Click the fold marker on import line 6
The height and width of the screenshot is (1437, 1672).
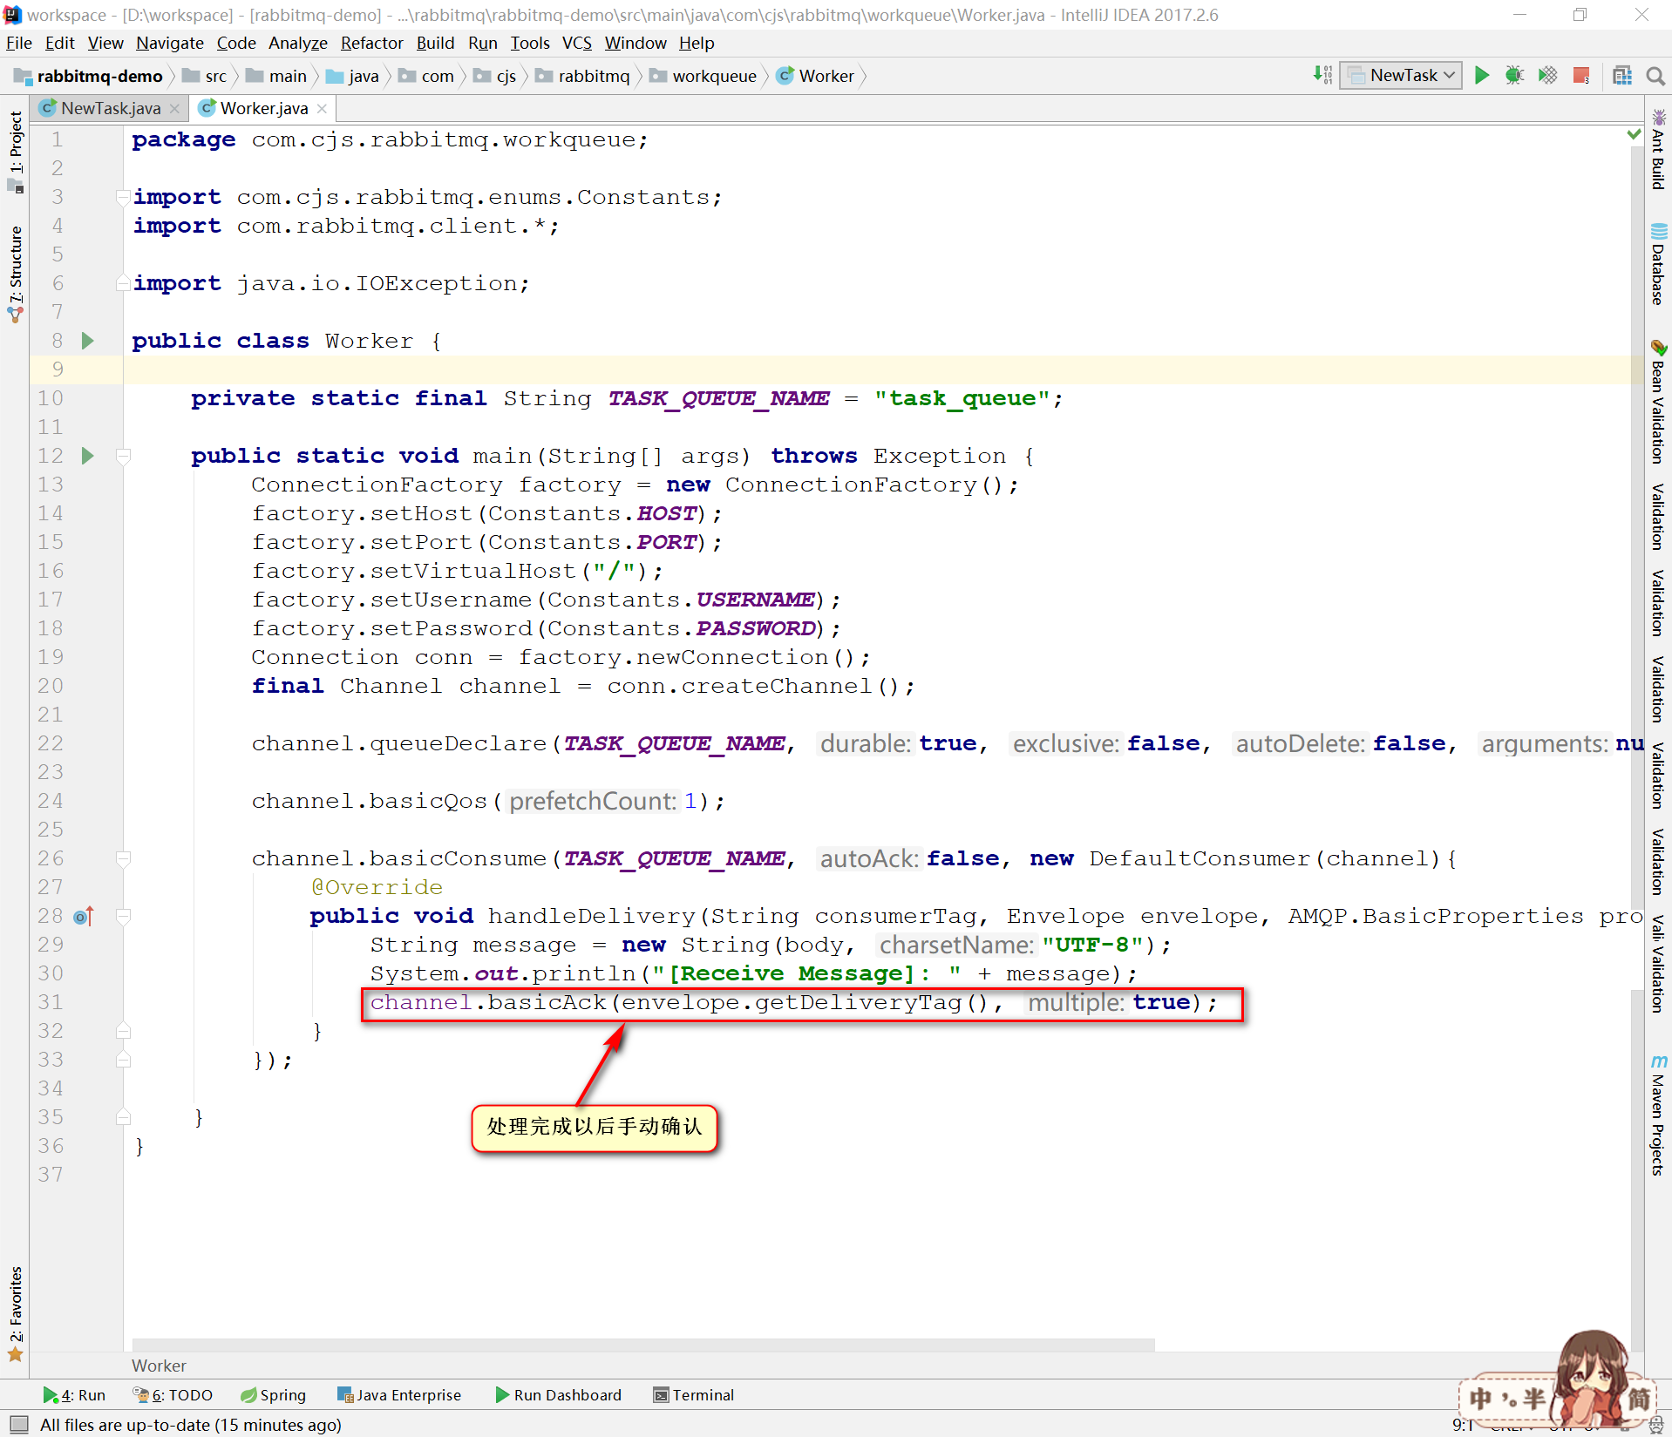pos(123,283)
